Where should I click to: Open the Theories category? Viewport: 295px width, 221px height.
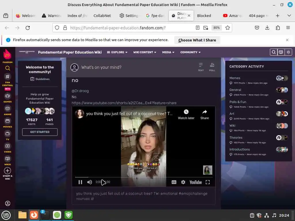click(x=236, y=138)
